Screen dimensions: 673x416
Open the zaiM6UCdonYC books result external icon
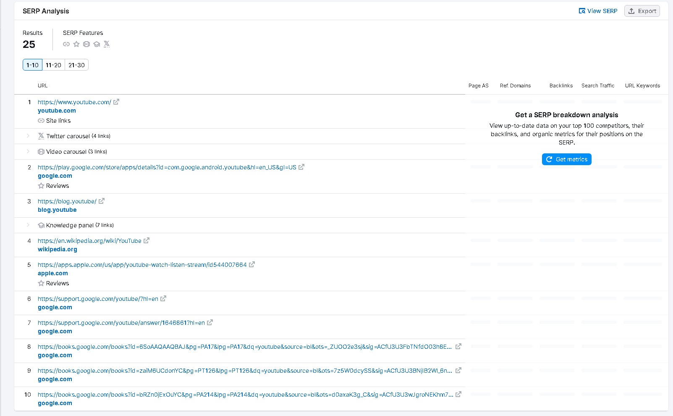458,370
